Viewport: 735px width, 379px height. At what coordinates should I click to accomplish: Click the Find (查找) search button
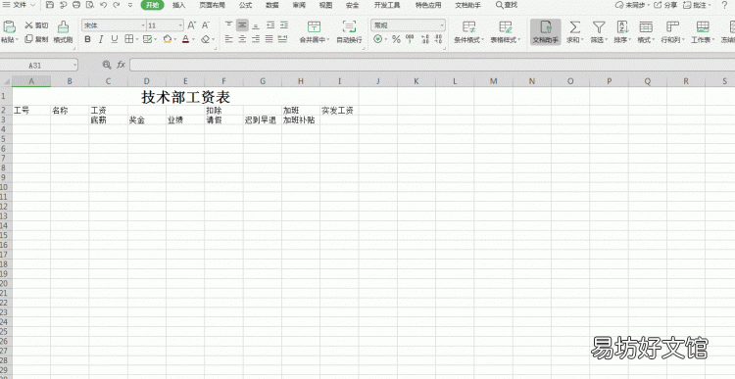click(507, 5)
